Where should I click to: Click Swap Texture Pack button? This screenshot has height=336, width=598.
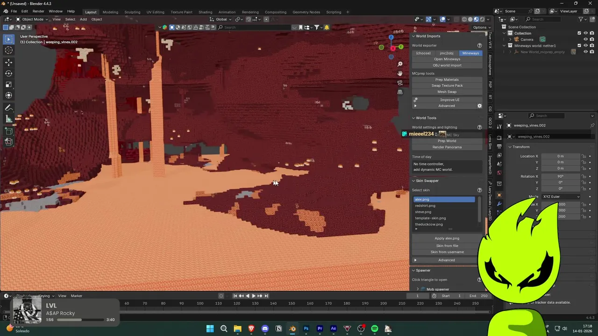447,85
